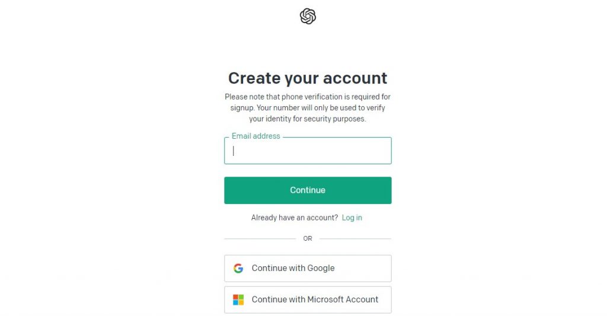
Task: Click the green Continue button
Action: pyautogui.click(x=308, y=190)
